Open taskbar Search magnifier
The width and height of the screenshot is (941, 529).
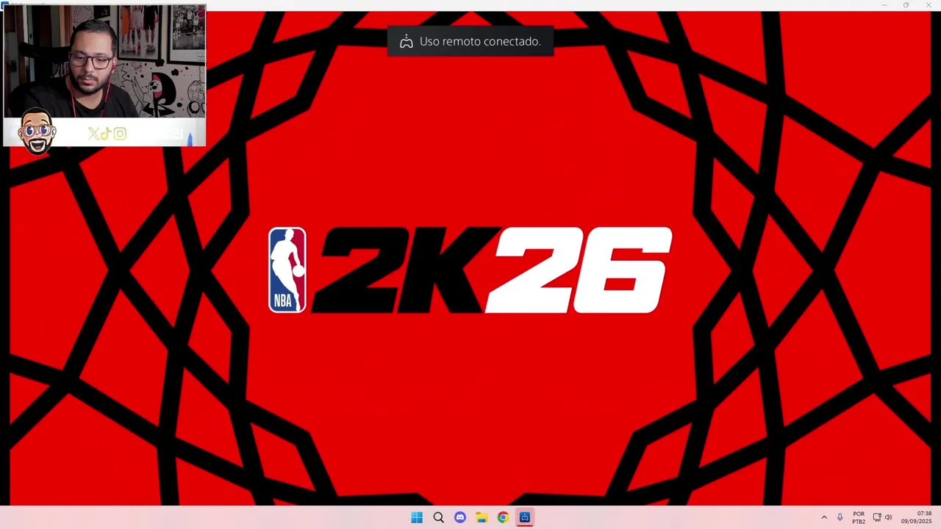438,517
